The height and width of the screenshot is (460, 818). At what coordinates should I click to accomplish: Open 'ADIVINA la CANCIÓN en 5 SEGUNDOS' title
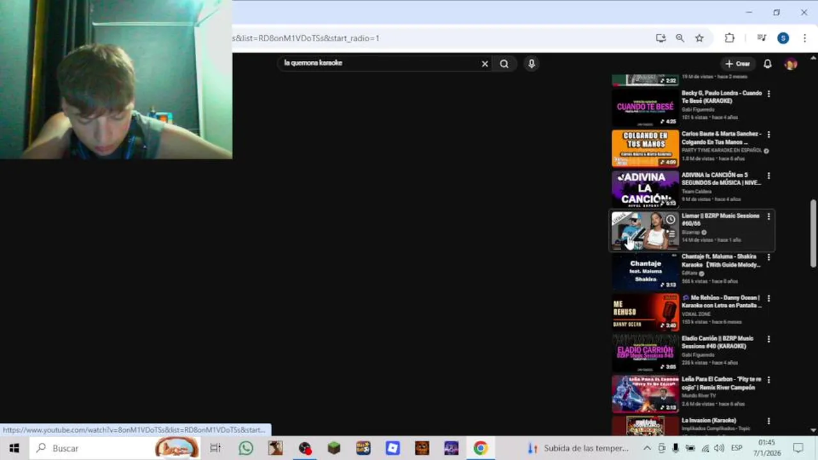(x=722, y=179)
